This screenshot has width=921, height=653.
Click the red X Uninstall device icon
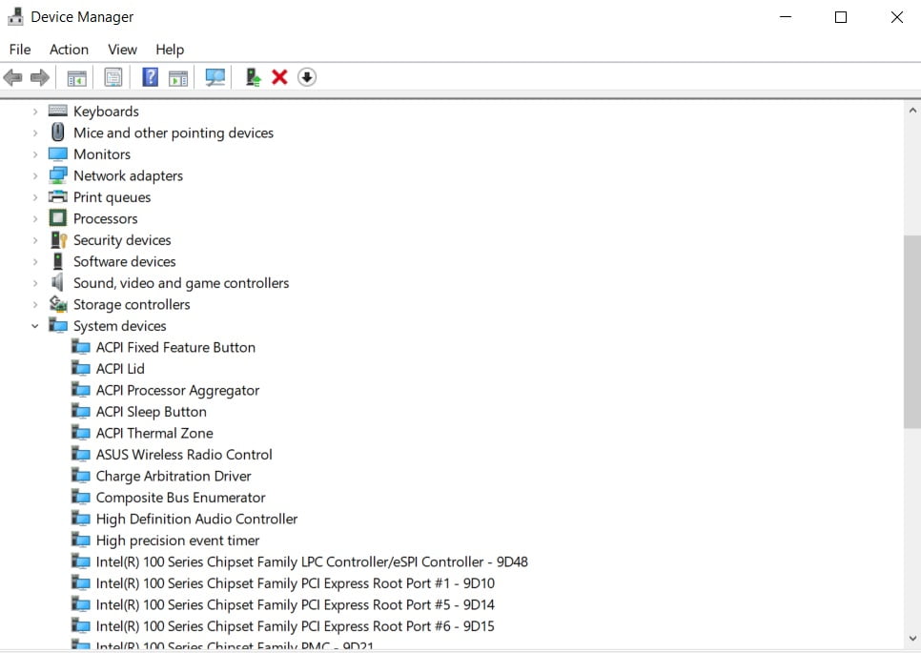(x=279, y=77)
